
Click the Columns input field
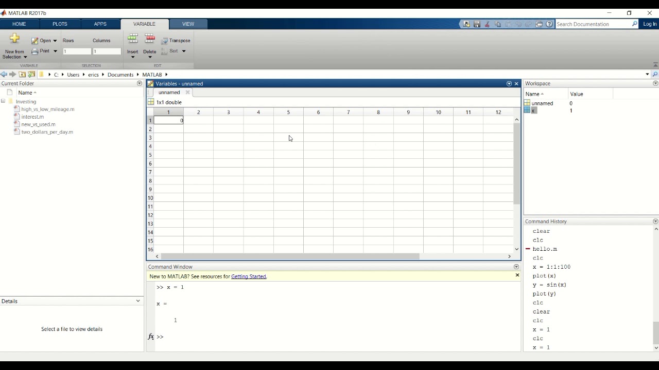[107, 51]
